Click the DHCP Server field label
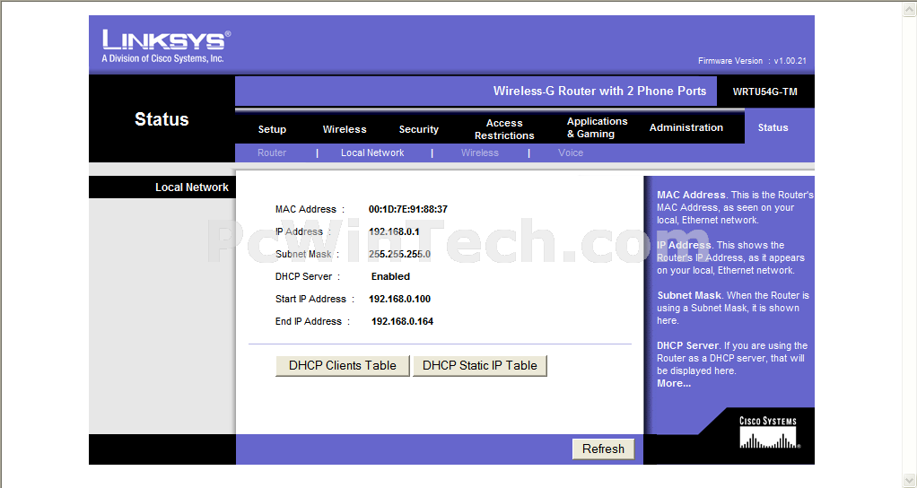The image size is (917, 488). 308,276
